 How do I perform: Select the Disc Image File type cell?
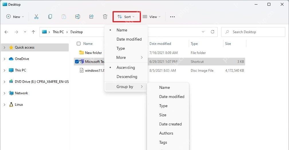(202, 70)
